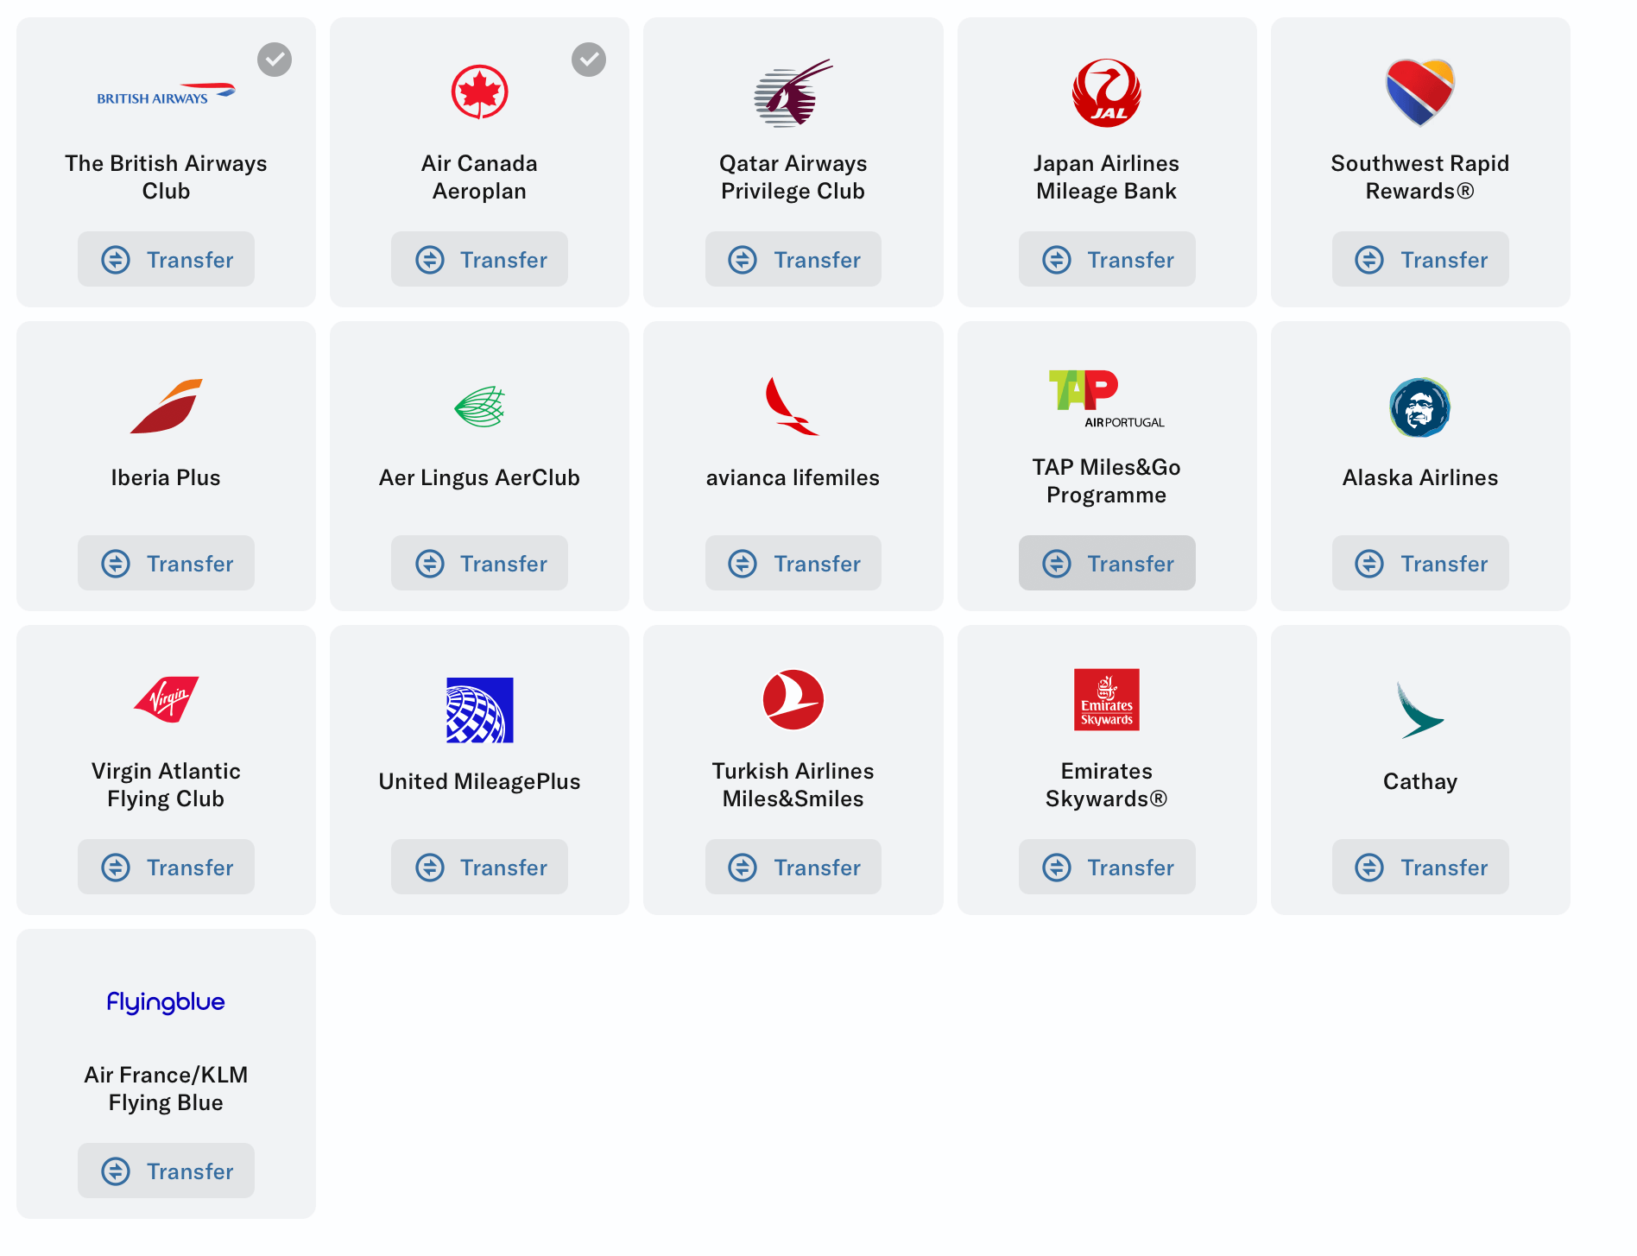
Task: Click the Emirates Skywards logo
Action: click(x=1106, y=700)
